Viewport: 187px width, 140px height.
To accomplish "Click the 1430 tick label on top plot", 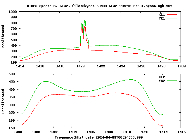I will pos(181,66).
